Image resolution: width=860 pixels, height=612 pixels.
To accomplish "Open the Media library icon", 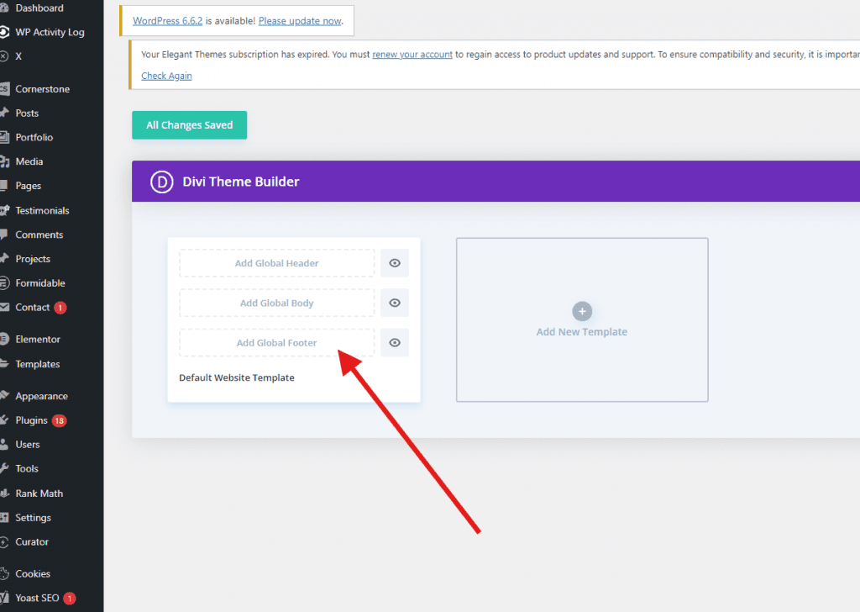I will 7,161.
